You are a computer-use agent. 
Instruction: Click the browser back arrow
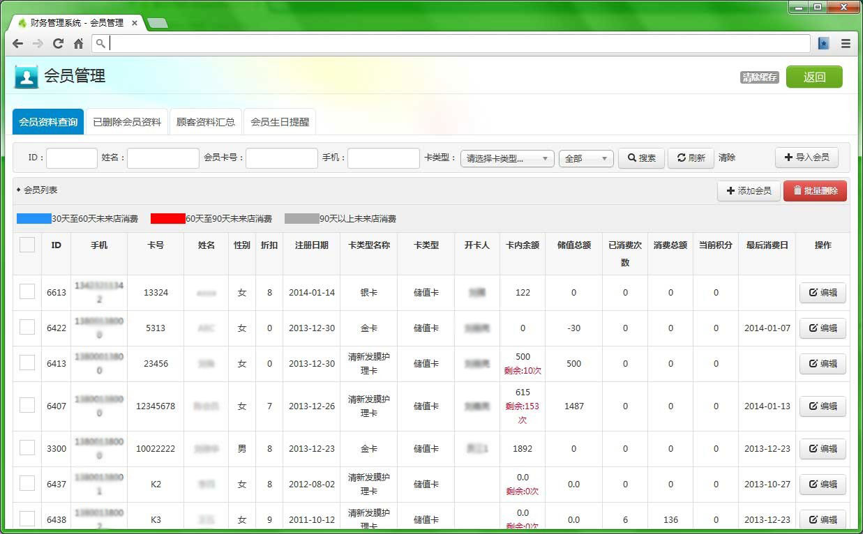click(18, 43)
